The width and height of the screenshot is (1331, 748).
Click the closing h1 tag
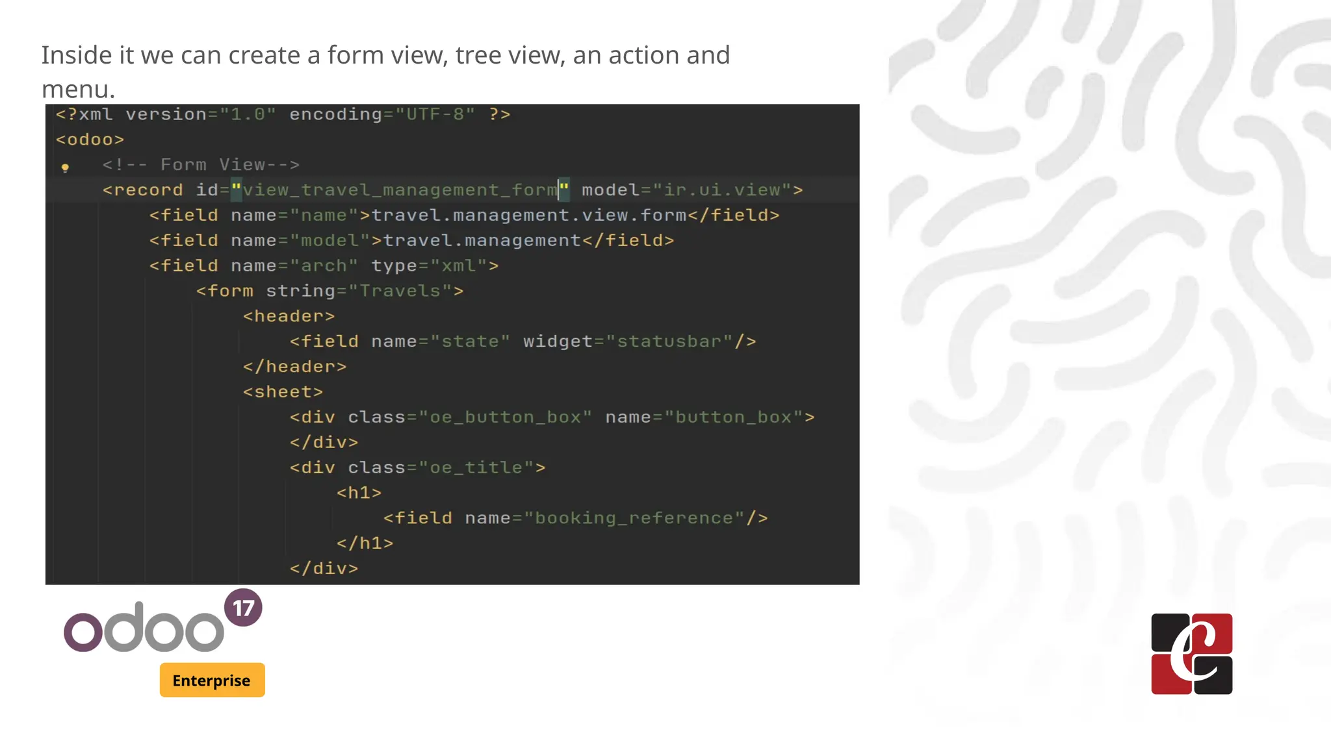(365, 543)
